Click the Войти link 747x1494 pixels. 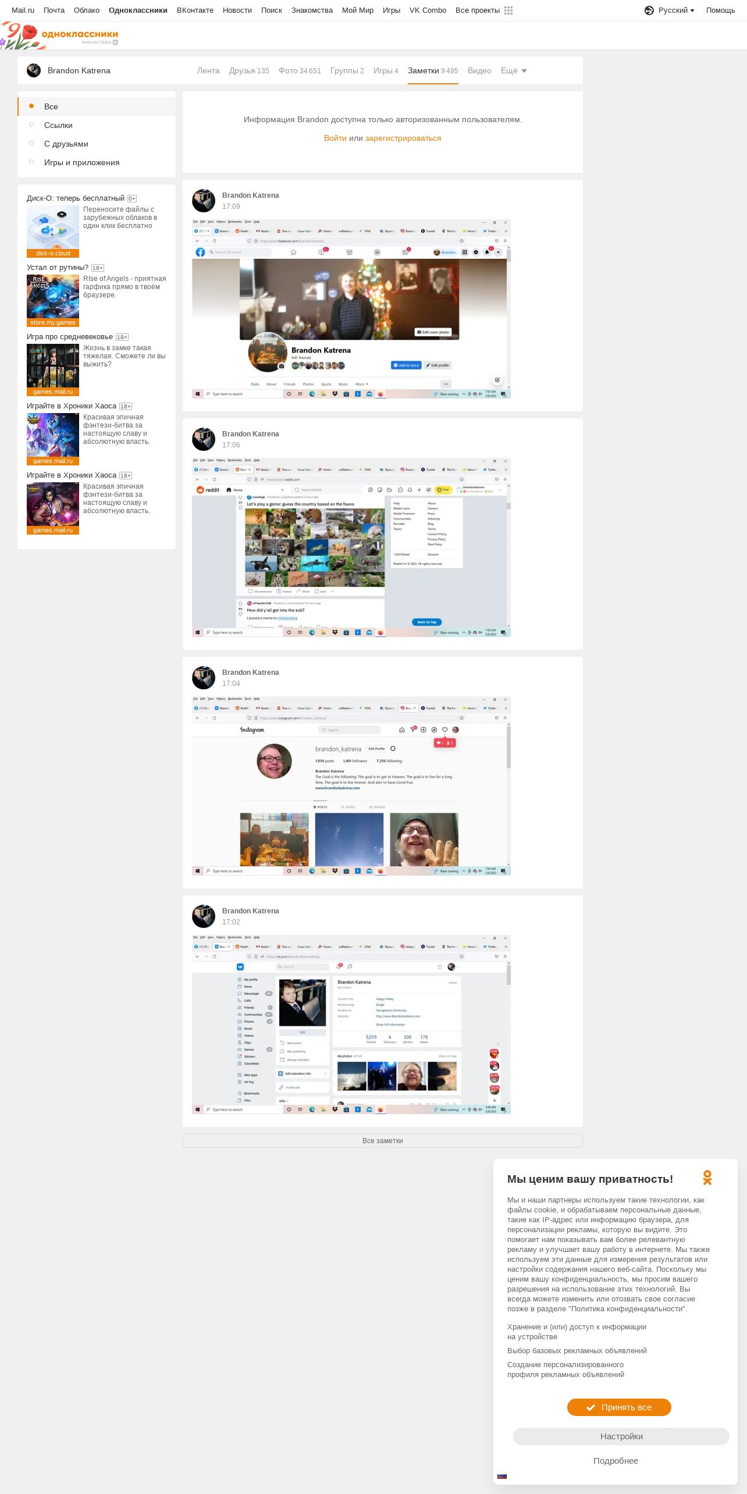(335, 138)
